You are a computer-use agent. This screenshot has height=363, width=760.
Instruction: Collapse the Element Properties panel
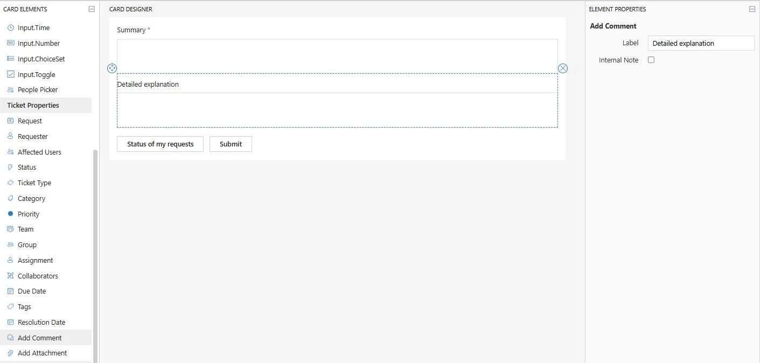click(752, 9)
